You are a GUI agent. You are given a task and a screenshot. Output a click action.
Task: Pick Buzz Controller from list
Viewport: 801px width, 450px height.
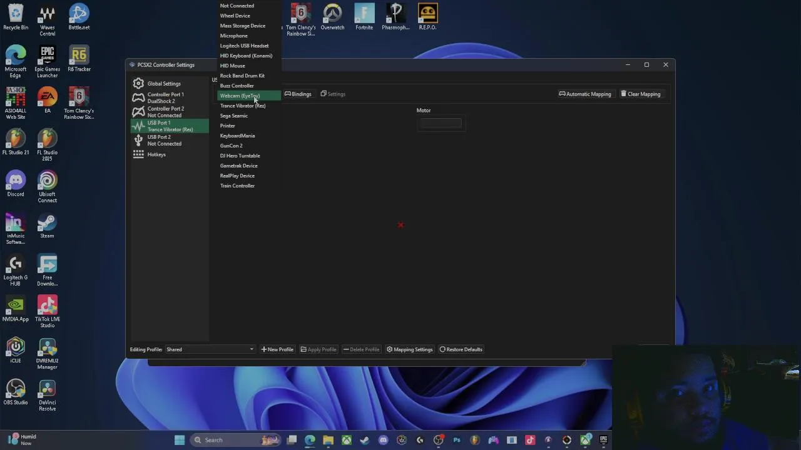tap(249, 86)
